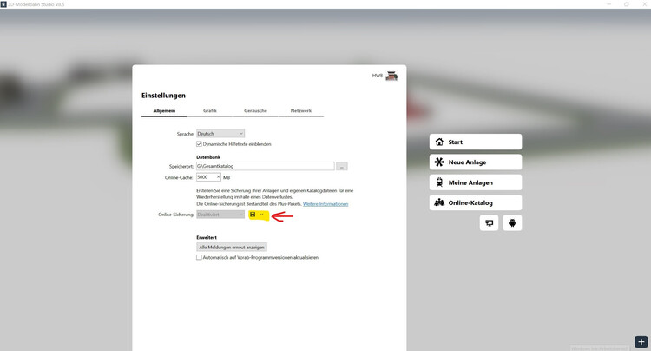Image resolution: width=651 pixels, height=351 pixels.
Task: Enable automatic Vorab-Programmversionen updates checkbox
Action: 199,257
